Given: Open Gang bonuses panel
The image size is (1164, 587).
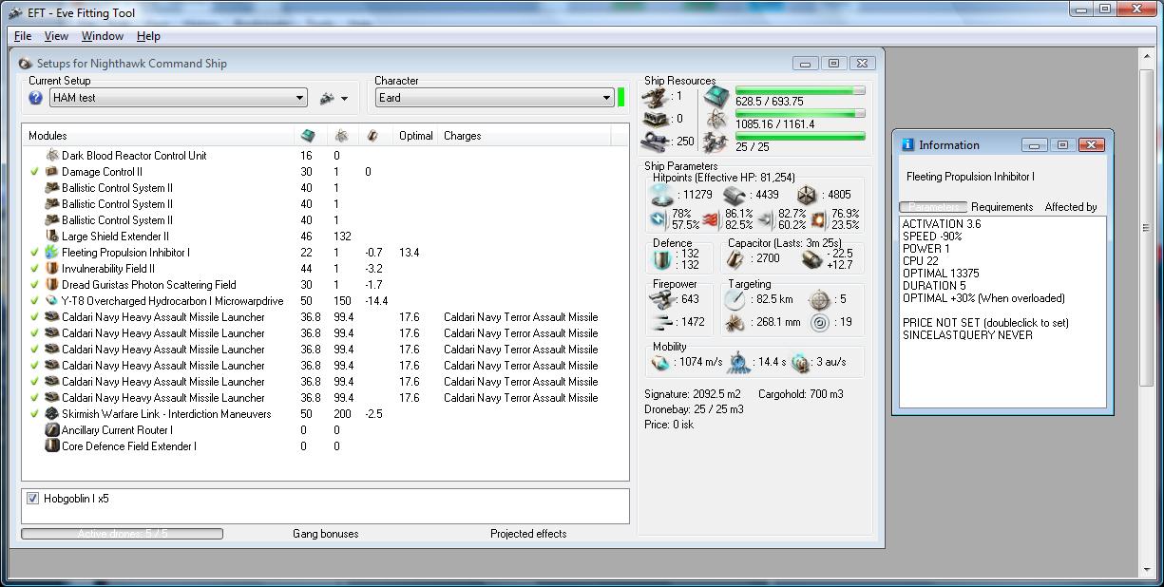Looking at the screenshot, I should click(x=325, y=534).
